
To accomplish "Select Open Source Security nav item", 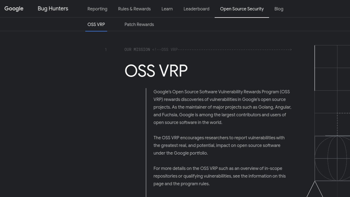I will [x=242, y=9].
